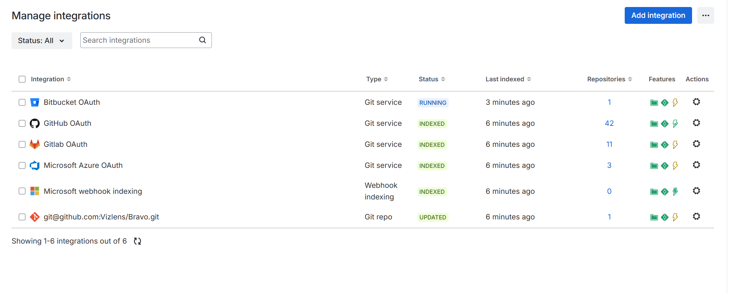Sort by Last indexed column
Screen dimensions: 731x293
point(508,79)
